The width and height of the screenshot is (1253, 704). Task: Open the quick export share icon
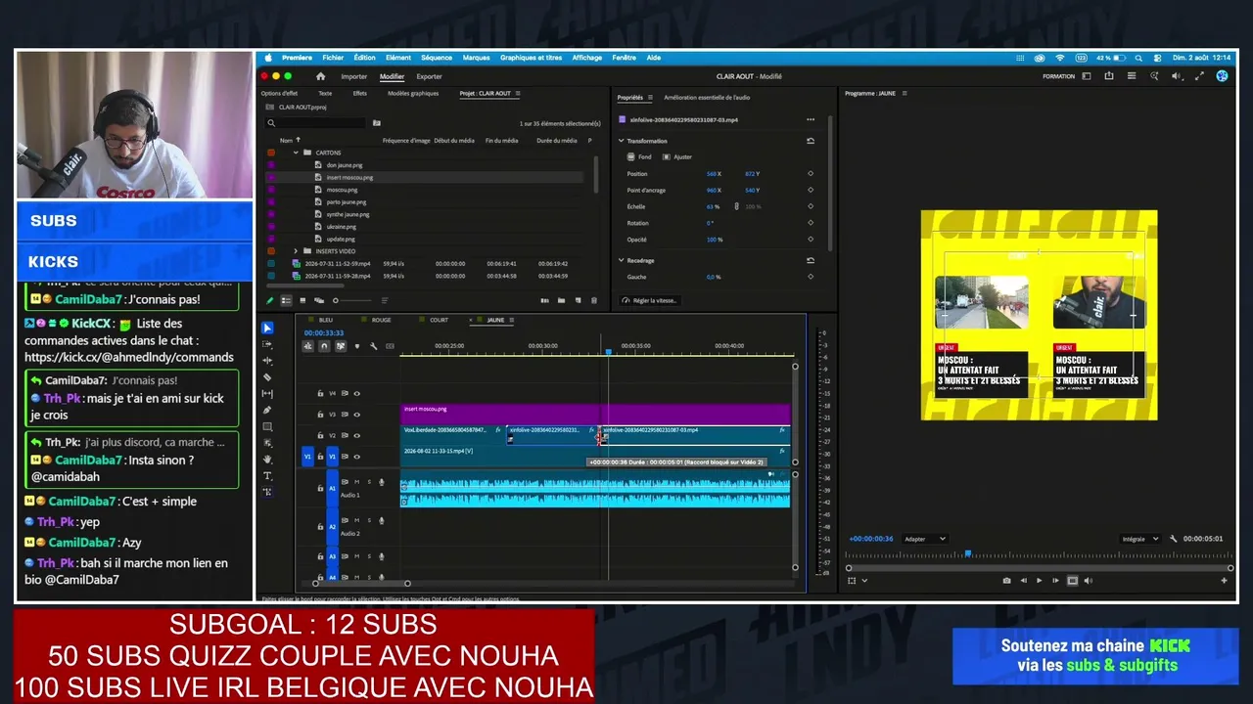click(x=1109, y=76)
